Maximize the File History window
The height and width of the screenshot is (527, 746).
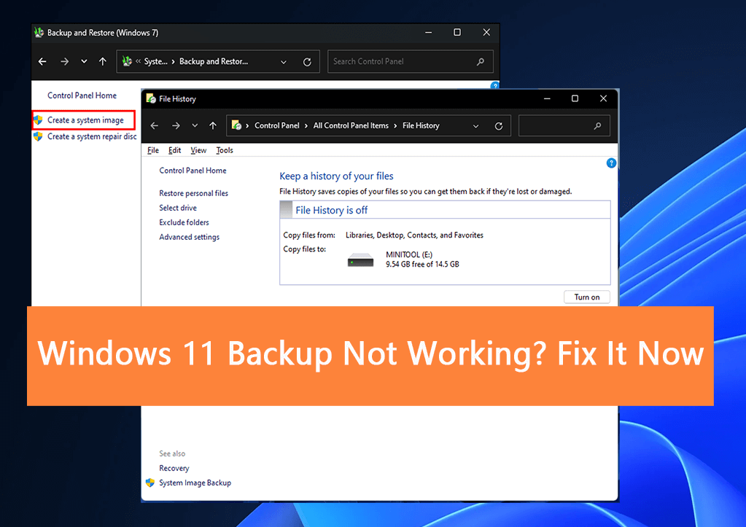click(575, 98)
